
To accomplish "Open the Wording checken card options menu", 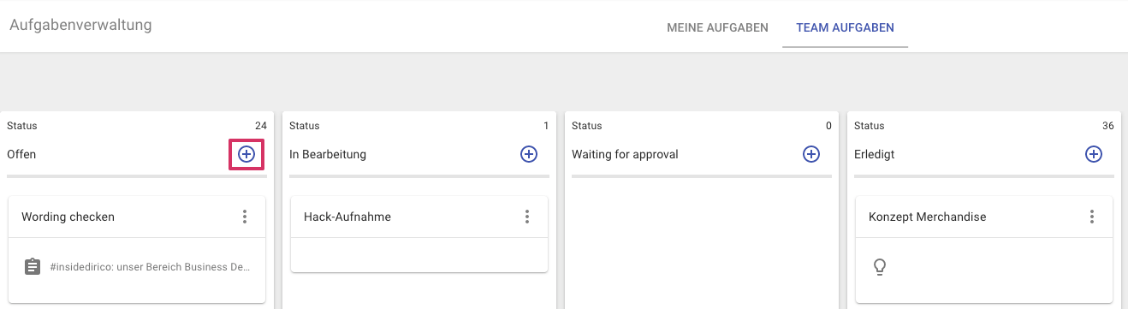I will [x=245, y=217].
